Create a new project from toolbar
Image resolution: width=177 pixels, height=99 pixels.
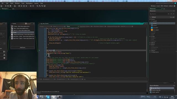coord(6,6)
